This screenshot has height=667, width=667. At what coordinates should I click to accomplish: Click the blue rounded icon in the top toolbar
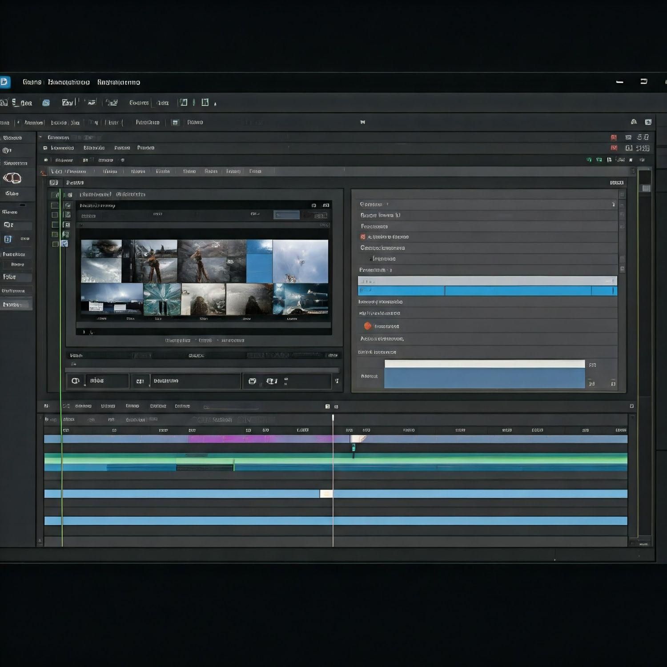(46, 103)
